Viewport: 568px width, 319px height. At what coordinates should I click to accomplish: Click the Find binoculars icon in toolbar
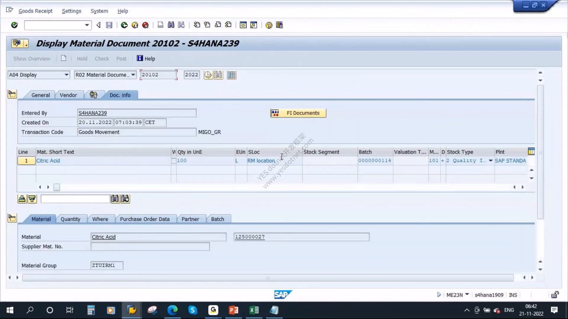pos(171,25)
